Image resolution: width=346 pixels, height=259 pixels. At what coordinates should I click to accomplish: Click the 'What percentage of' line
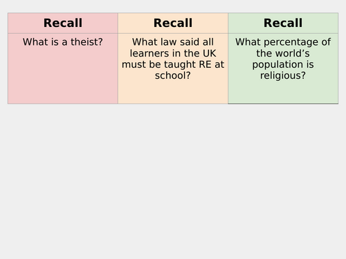(x=283, y=42)
